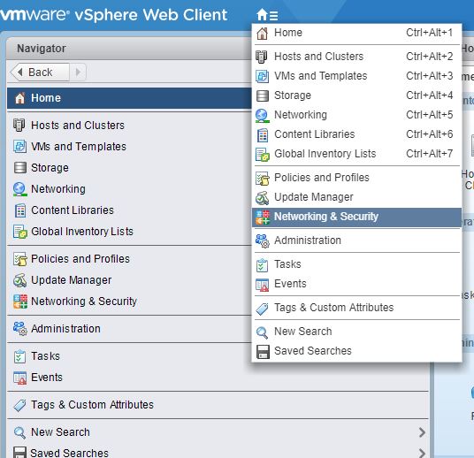Open Tasks in Navigator list

129,356
